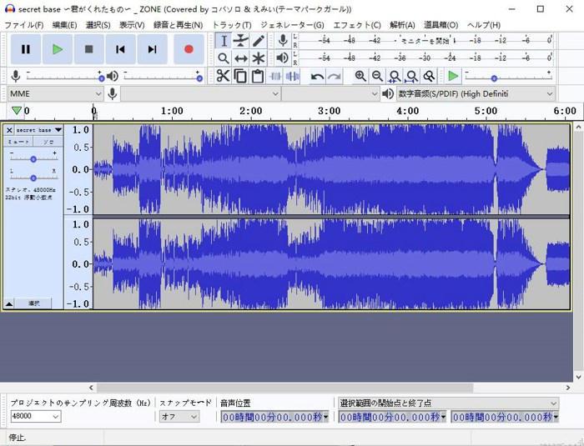Solo the secret base track

pyautogui.click(x=48, y=142)
